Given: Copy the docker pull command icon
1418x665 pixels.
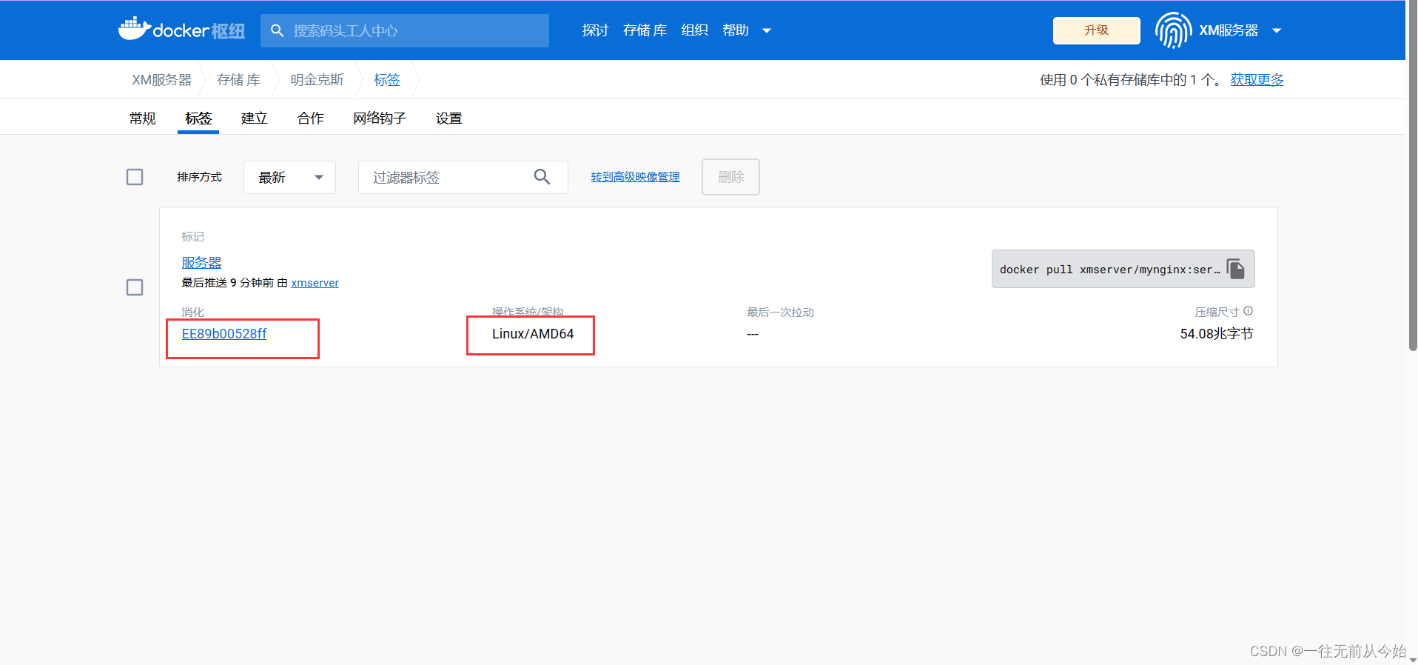Looking at the screenshot, I should [x=1236, y=269].
